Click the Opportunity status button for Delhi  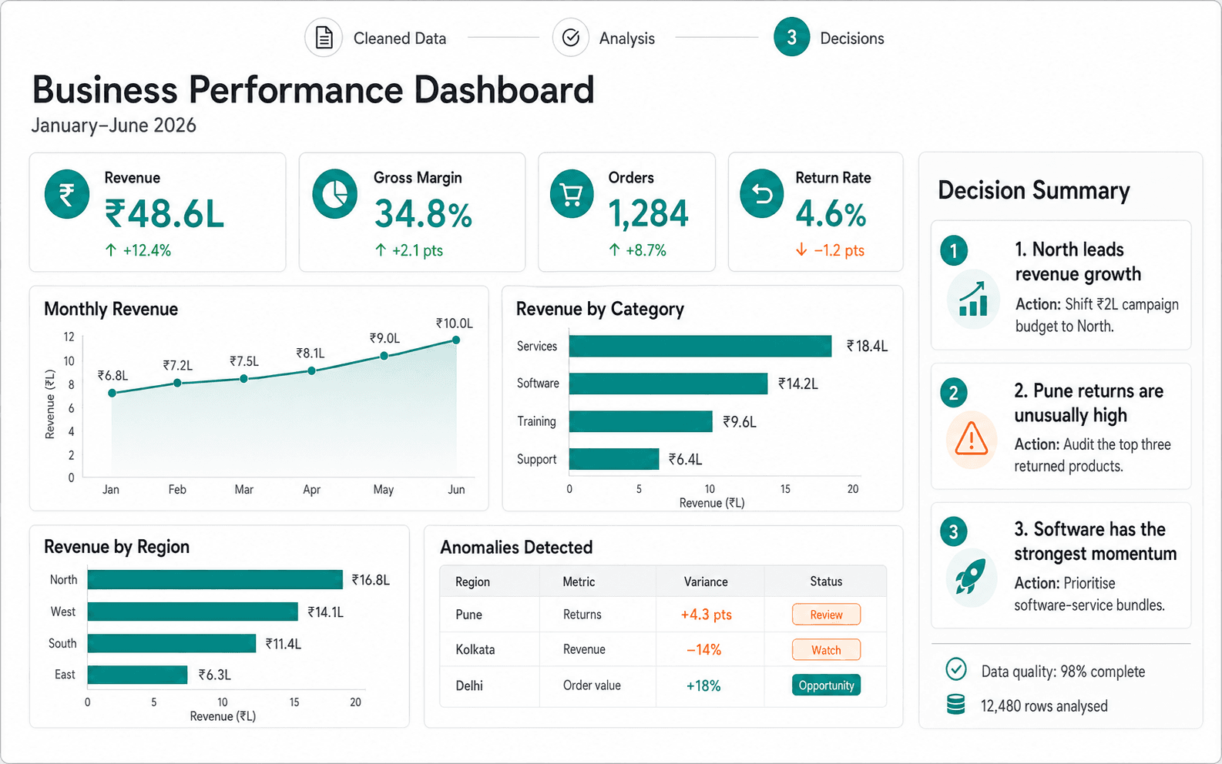click(x=826, y=685)
